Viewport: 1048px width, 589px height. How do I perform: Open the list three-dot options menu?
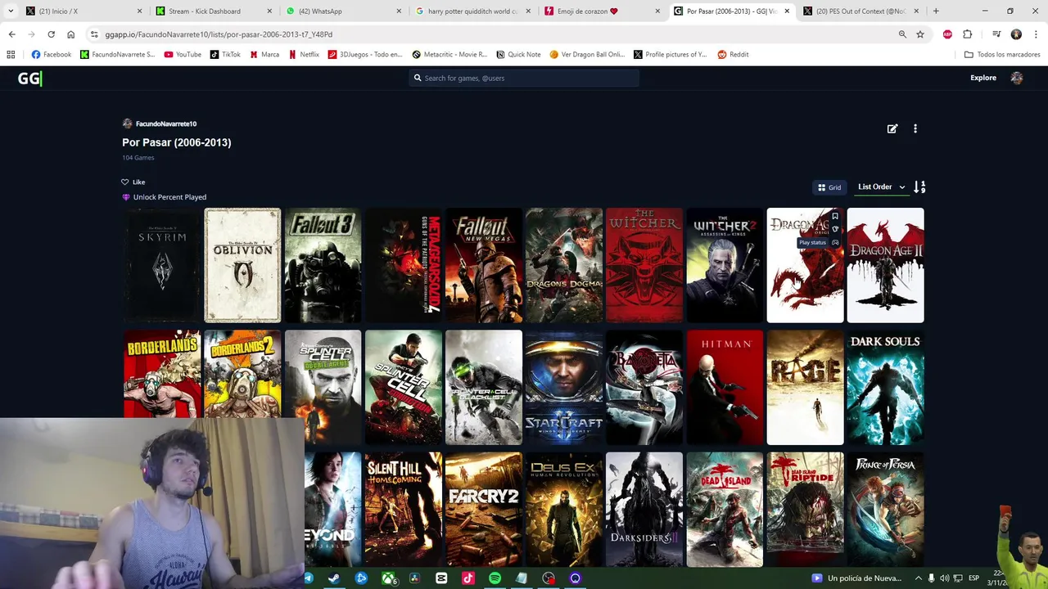tap(915, 128)
